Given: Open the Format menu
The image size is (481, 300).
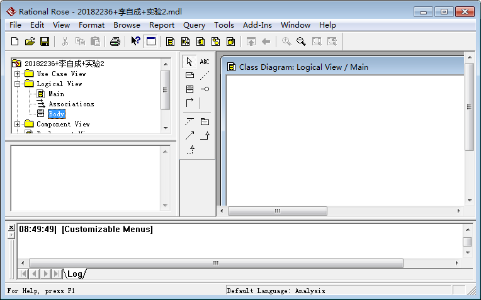Looking at the screenshot, I should point(91,25).
